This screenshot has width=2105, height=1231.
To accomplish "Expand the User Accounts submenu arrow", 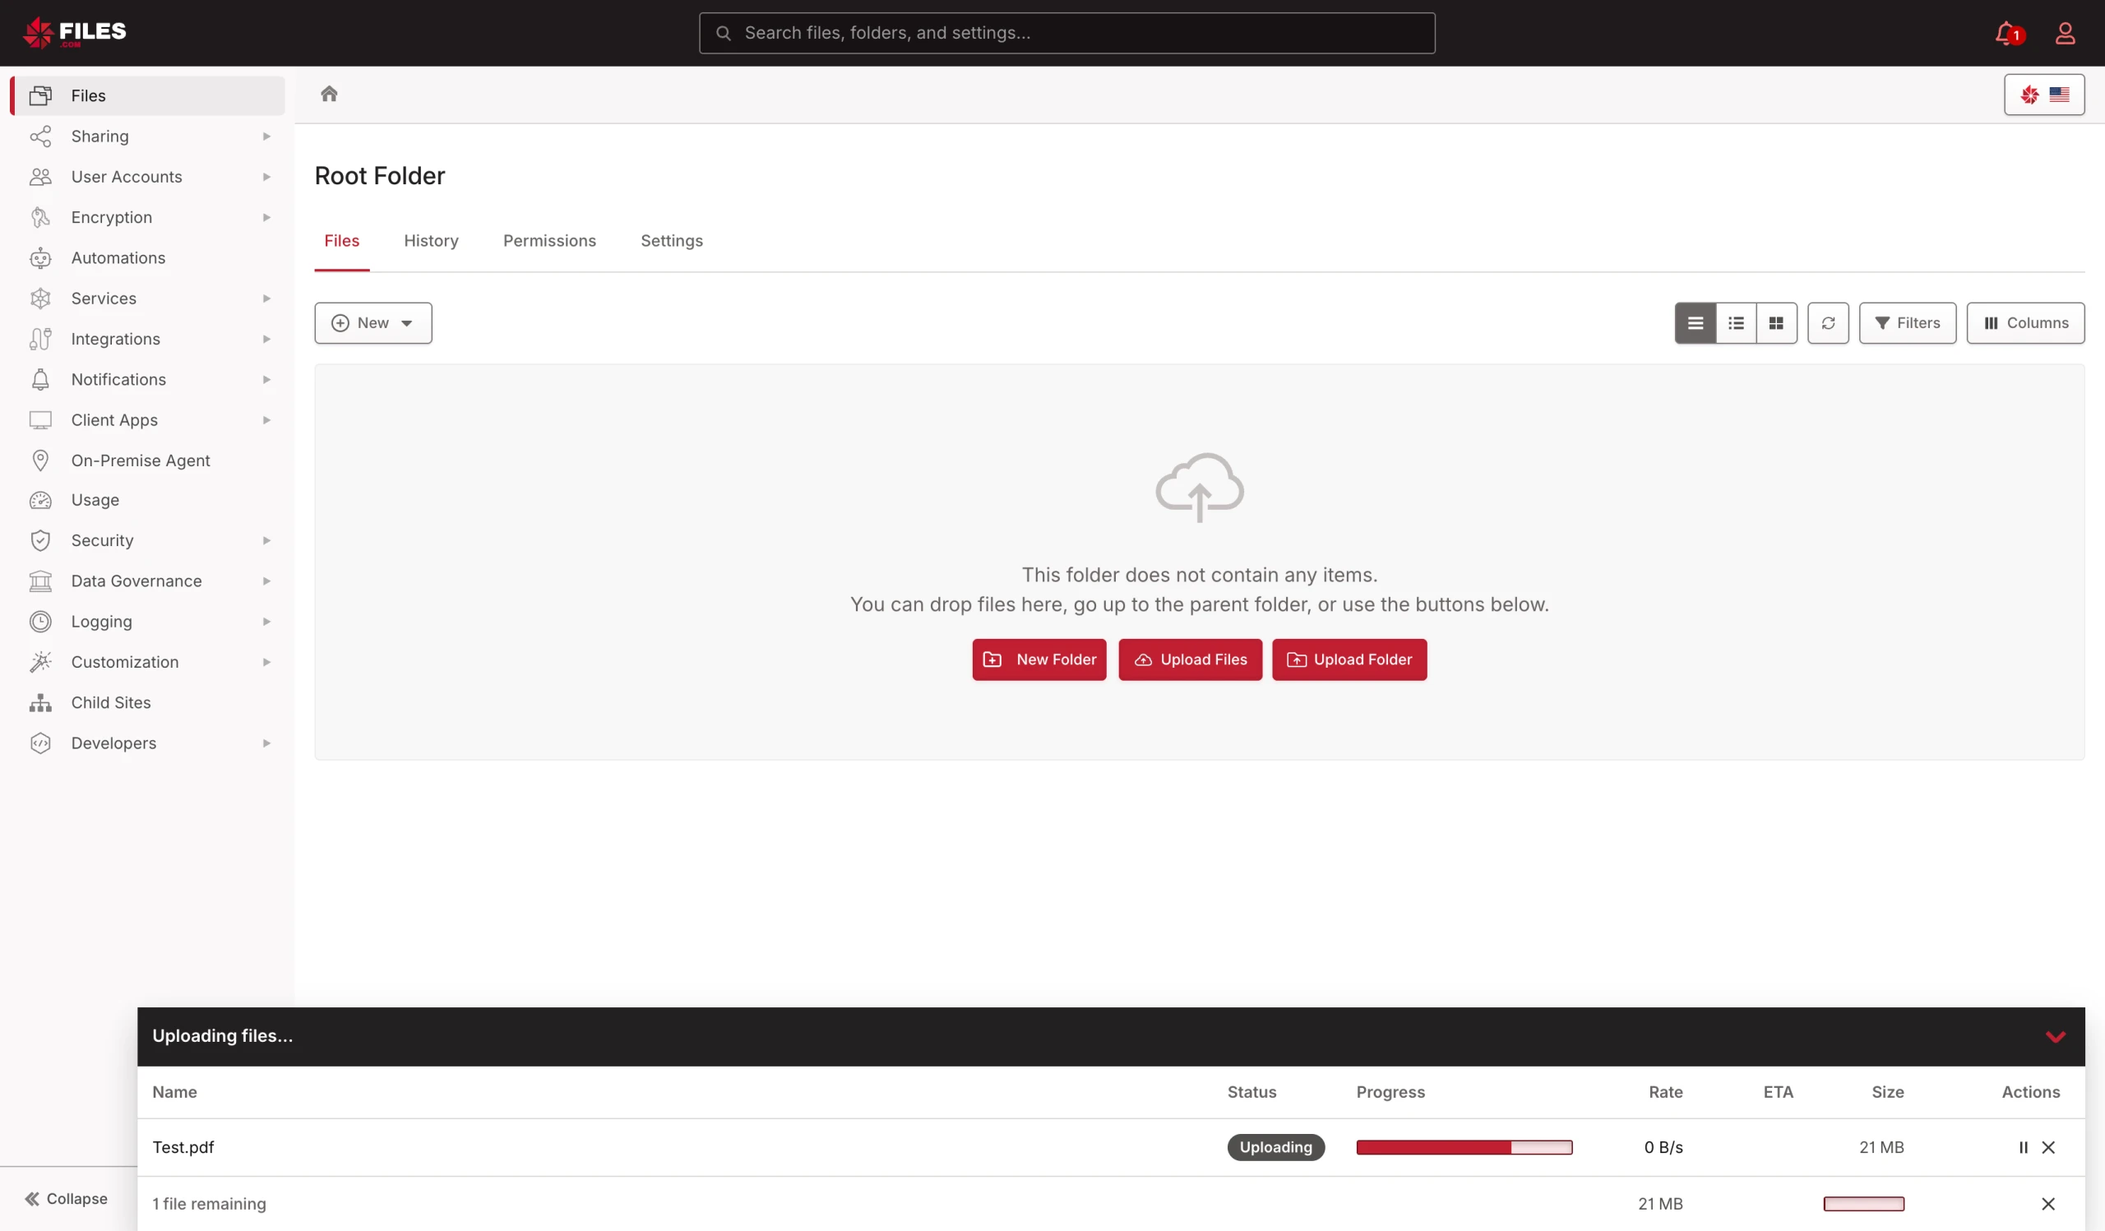I will [266, 177].
